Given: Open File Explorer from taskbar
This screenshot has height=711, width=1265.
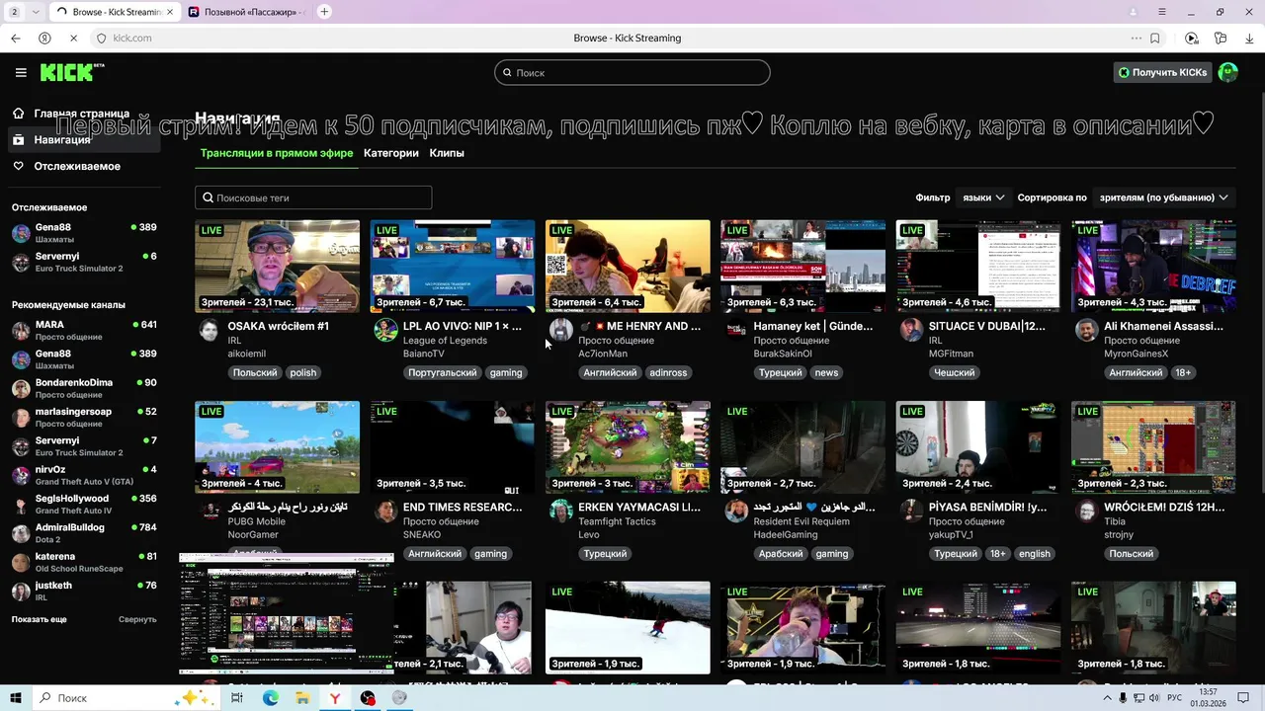Looking at the screenshot, I should 302,698.
